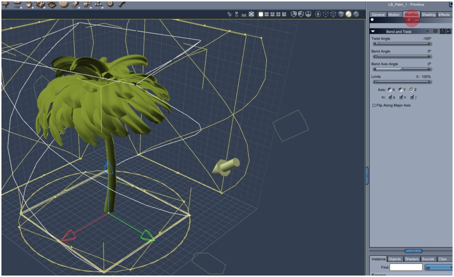The height and width of the screenshot is (277, 454).
Task: Toggle the In: Z checkbox
Action: pyautogui.click(x=412, y=98)
